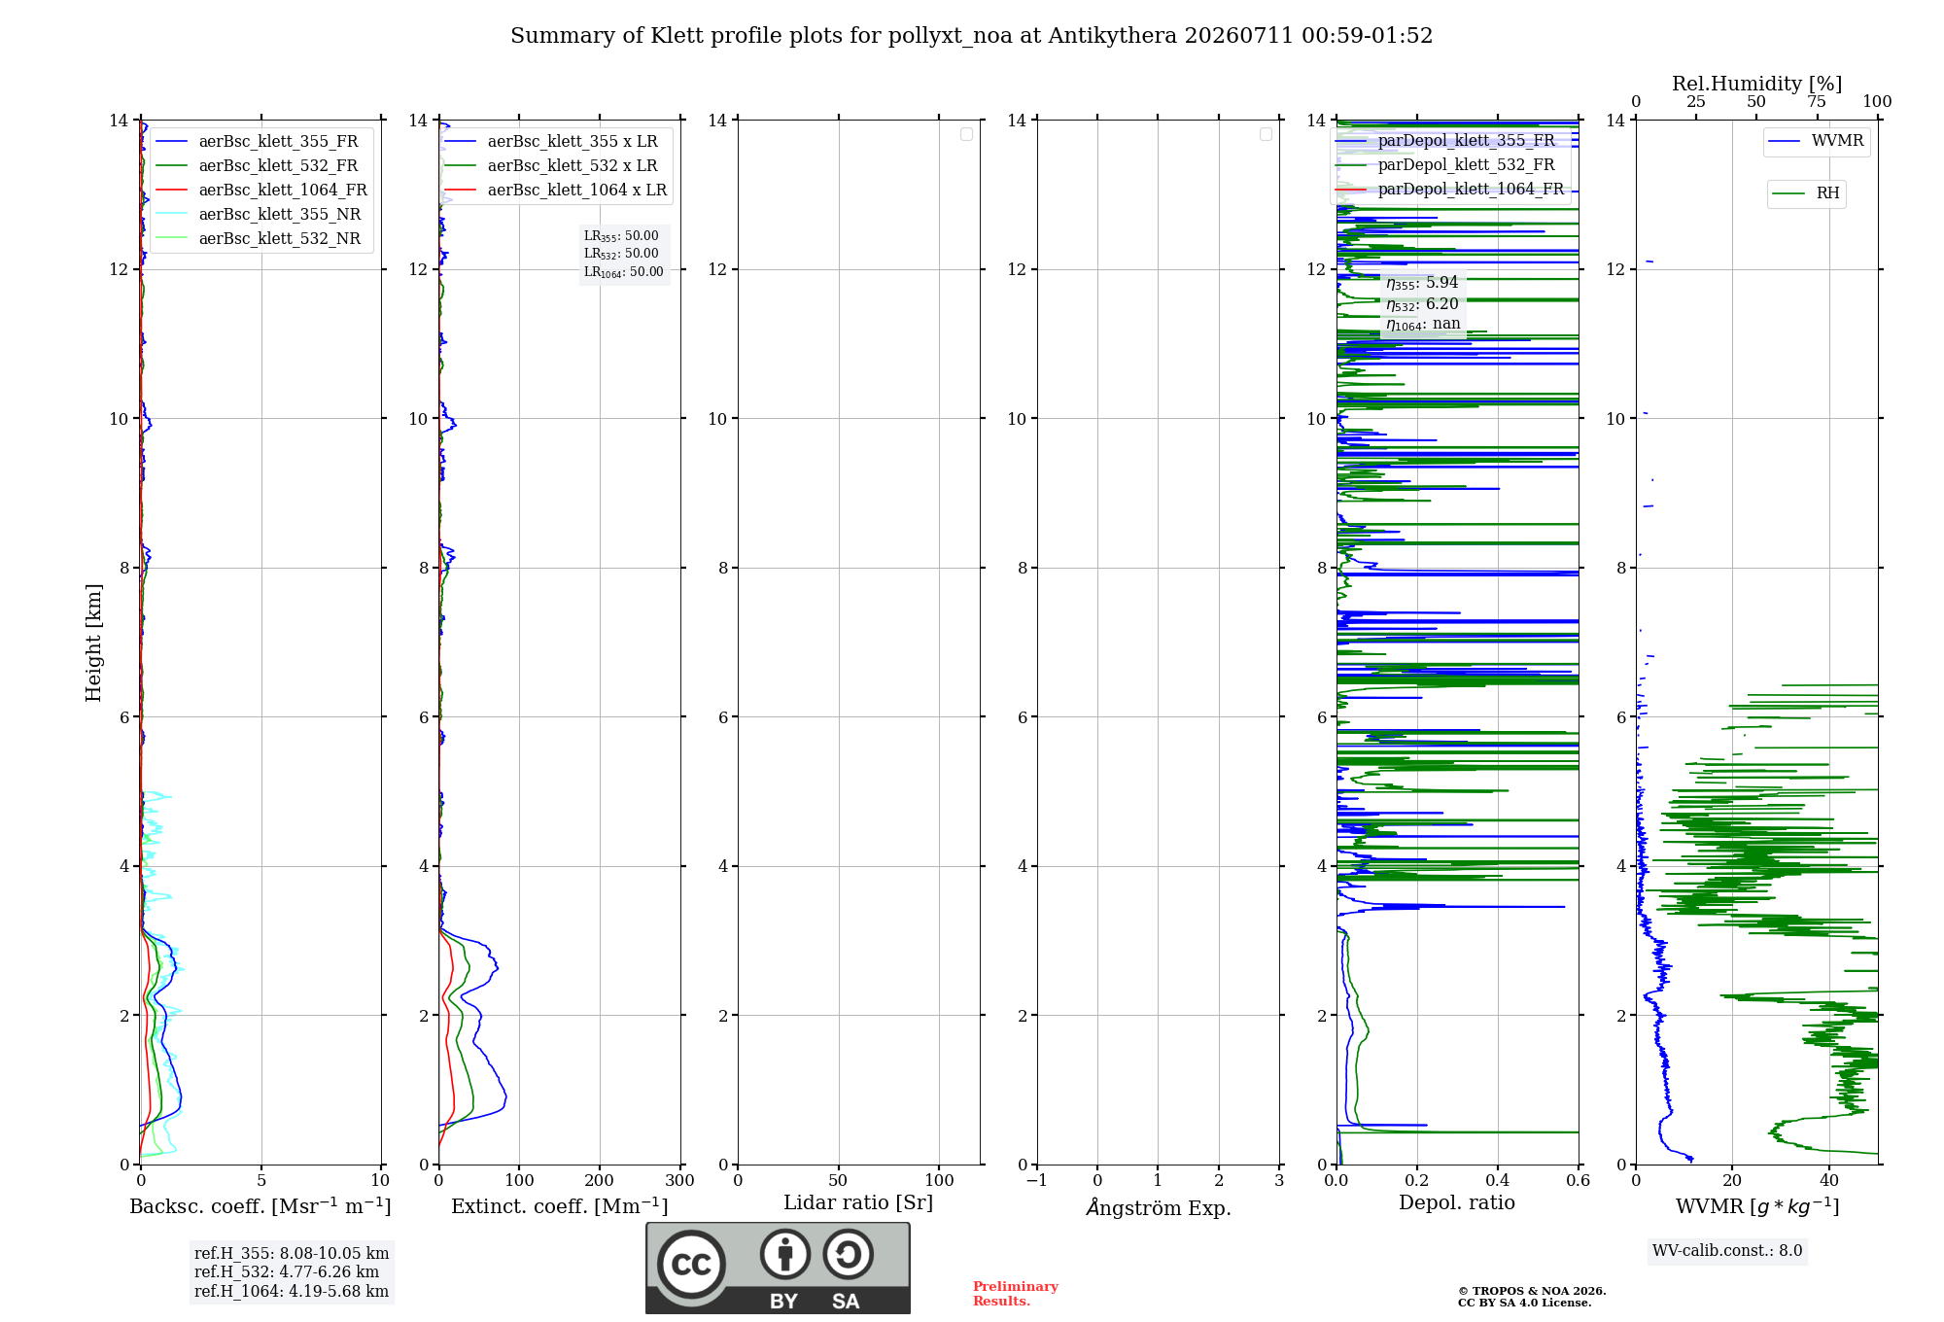The image size is (1944, 1322).
Task: Select aerBsc_klett_532_NR legend entry
Action: click(x=258, y=238)
